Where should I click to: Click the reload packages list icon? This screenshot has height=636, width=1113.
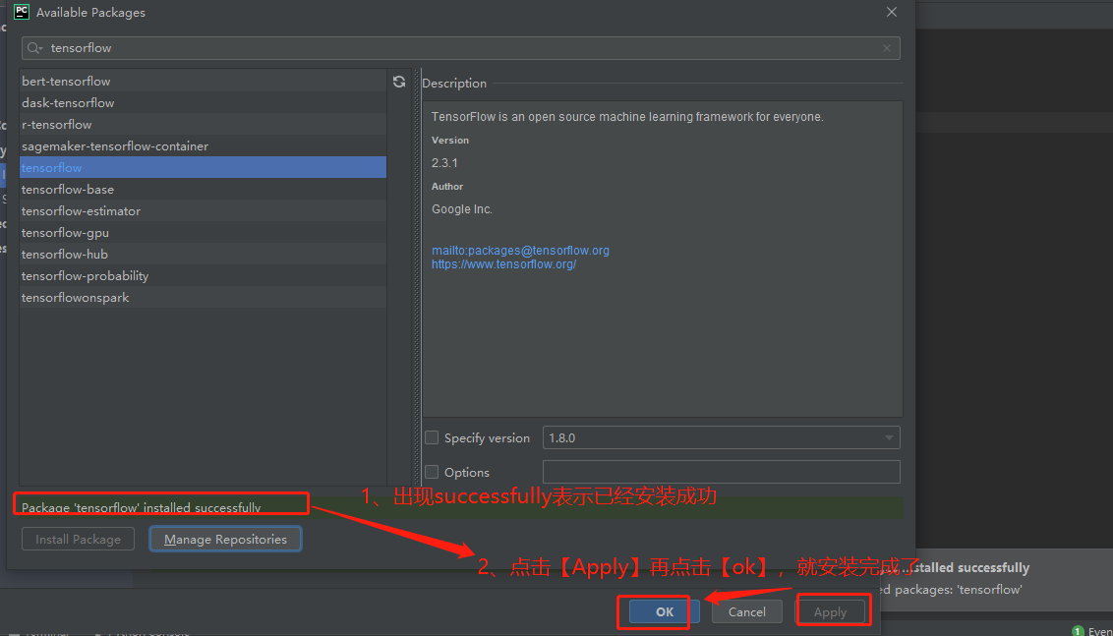click(399, 82)
